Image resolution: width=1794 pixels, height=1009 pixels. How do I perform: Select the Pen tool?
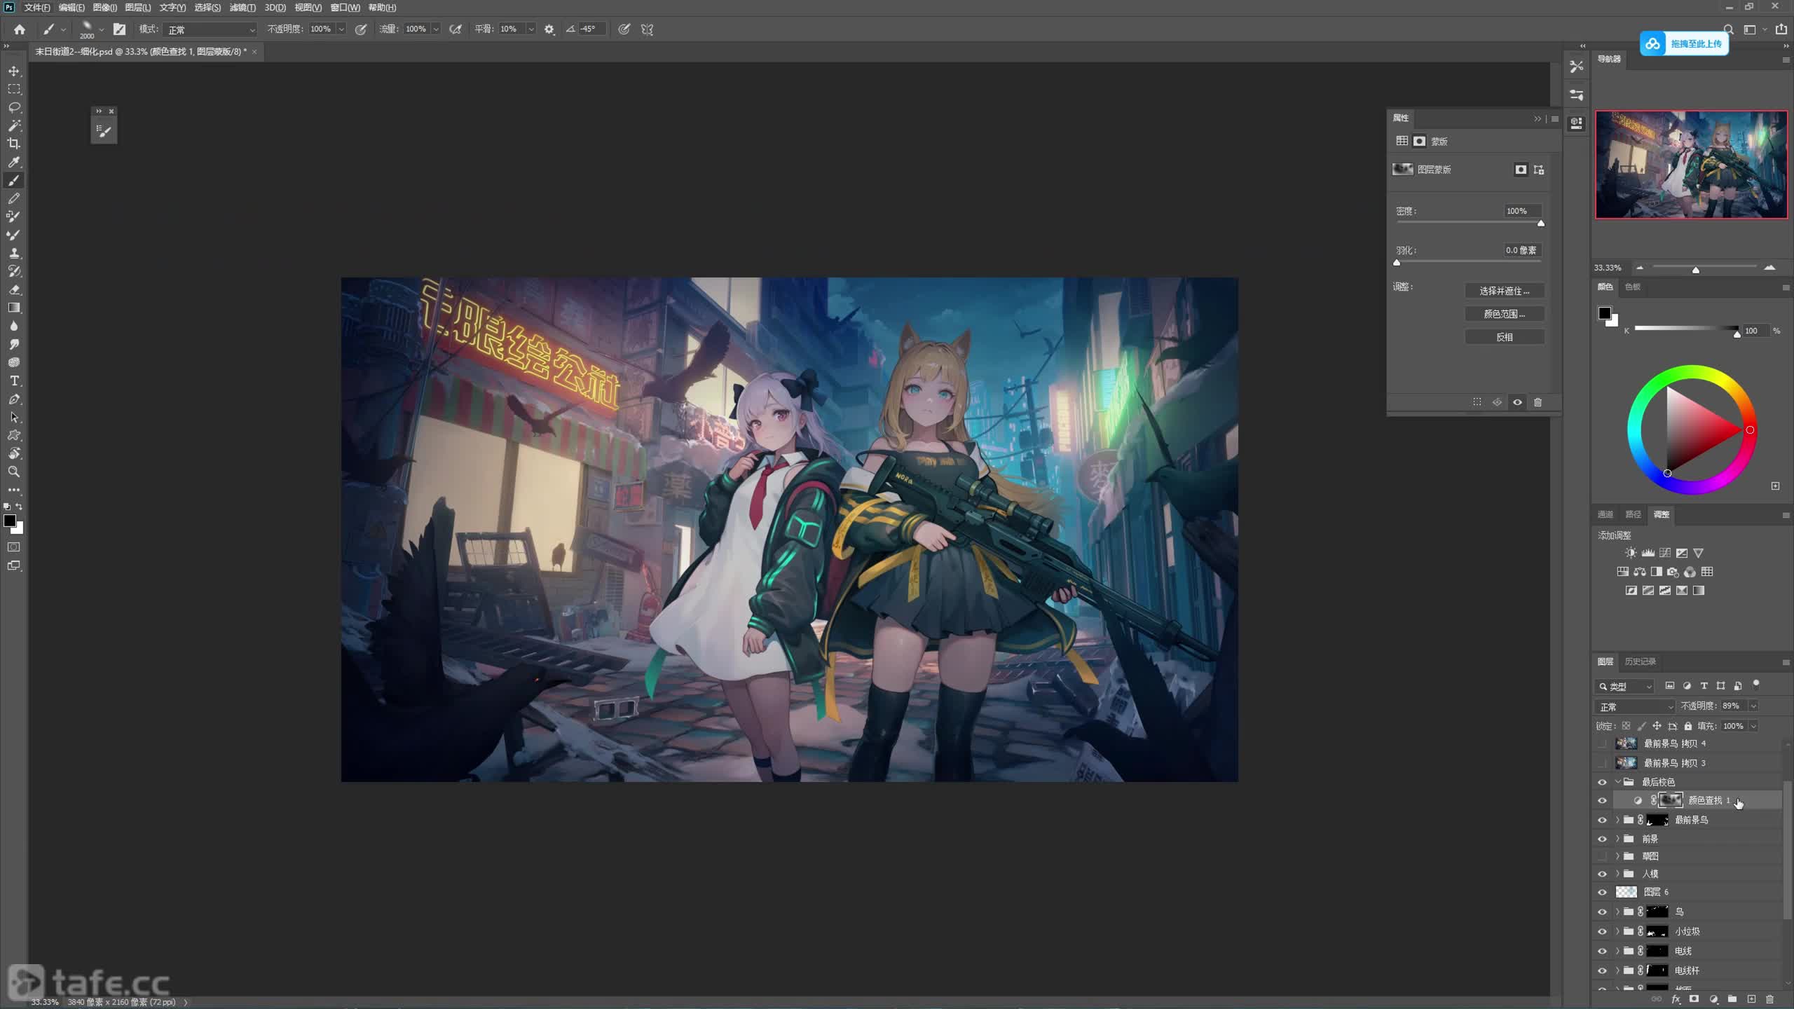14,399
